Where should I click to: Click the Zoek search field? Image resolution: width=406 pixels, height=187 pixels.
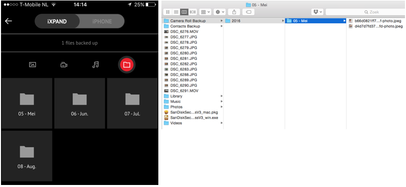[365, 12]
